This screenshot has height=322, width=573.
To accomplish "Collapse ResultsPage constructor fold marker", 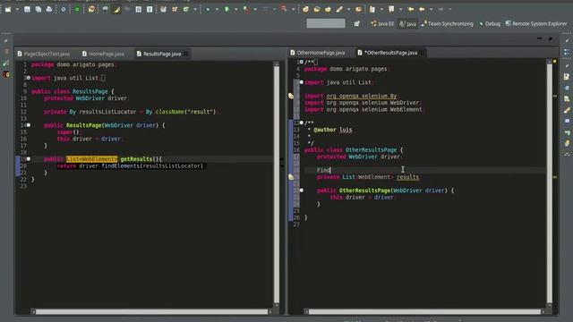I will click(x=29, y=125).
